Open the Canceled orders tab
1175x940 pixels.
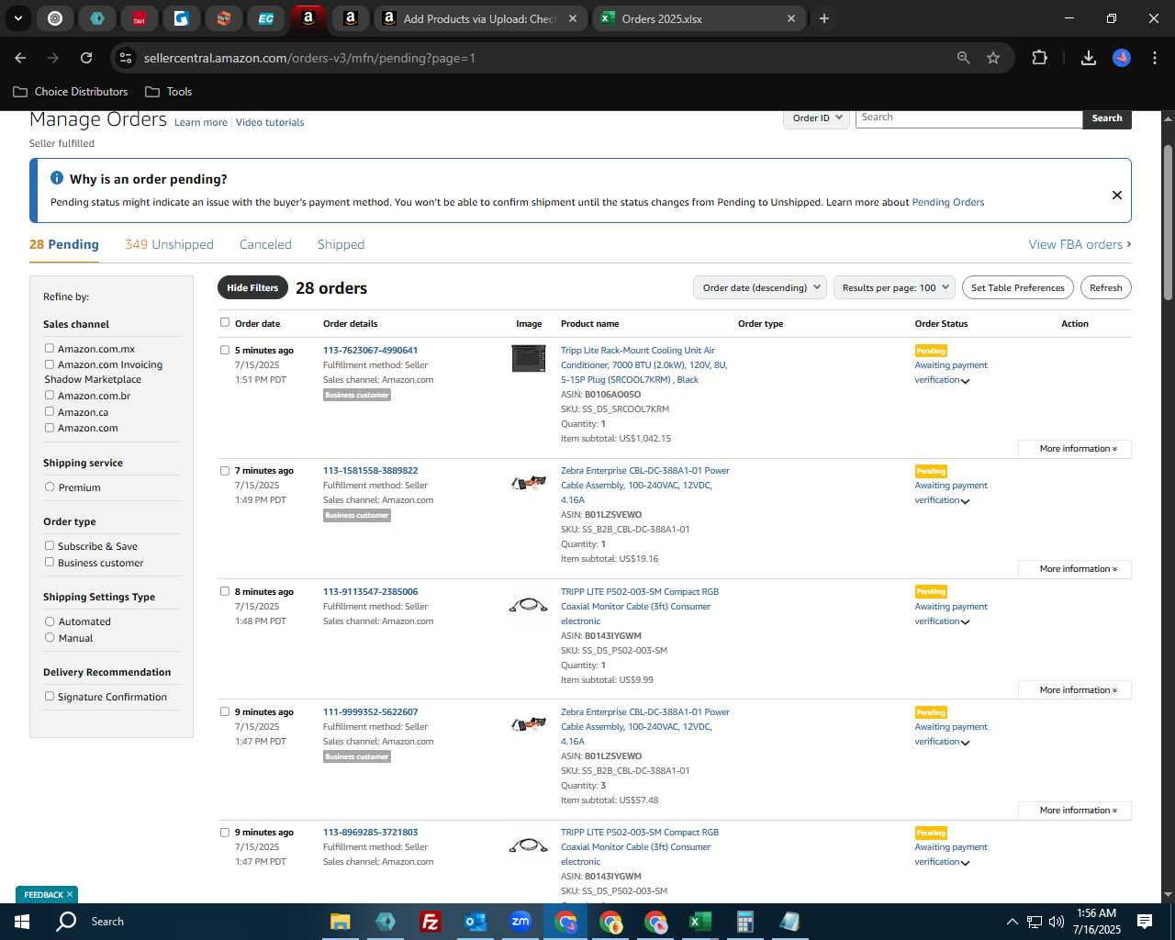tap(265, 244)
